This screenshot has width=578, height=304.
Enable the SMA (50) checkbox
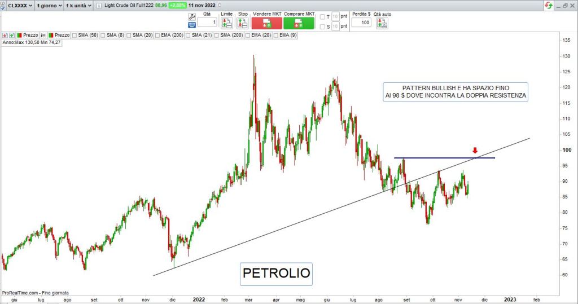tap(75, 35)
